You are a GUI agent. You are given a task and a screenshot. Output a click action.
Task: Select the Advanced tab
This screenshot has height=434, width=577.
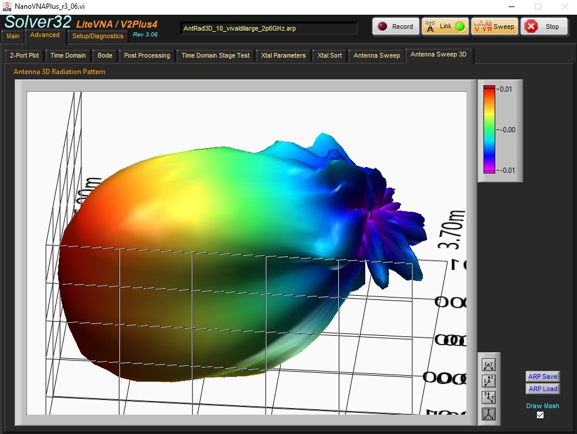point(45,35)
